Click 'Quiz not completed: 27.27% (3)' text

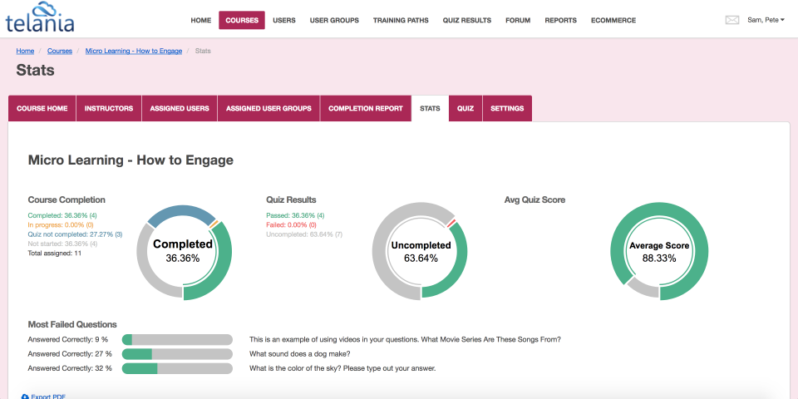(76, 234)
